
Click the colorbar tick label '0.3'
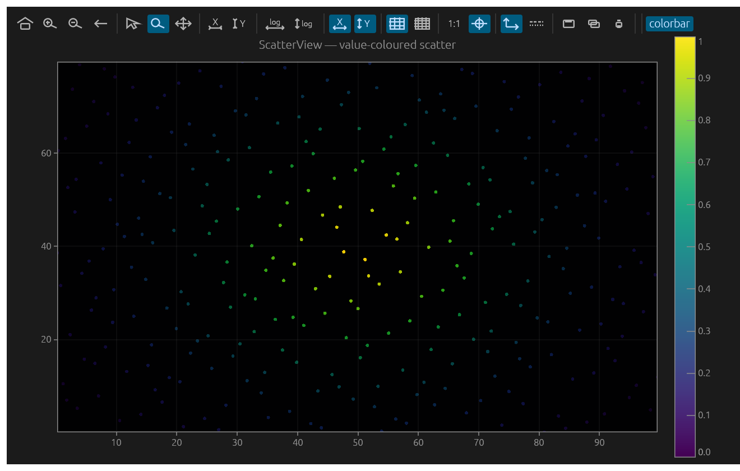click(705, 331)
